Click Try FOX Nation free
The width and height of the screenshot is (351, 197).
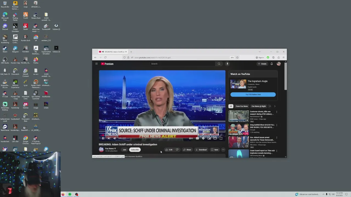(x=253, y=94)
